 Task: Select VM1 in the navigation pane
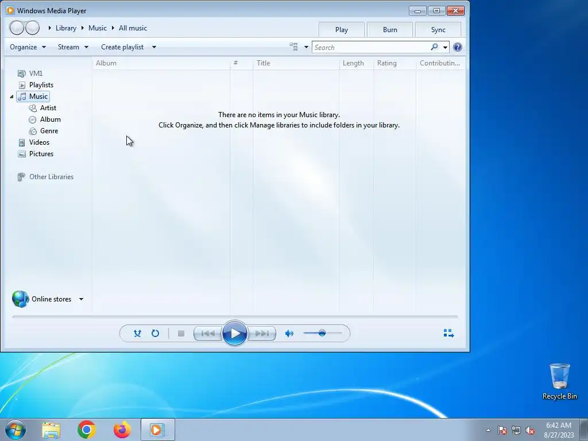(30, 73)
